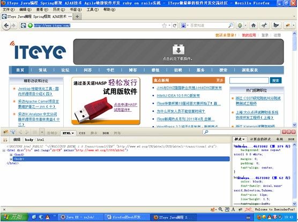Open a new tab with the plus button

(77, 17)
